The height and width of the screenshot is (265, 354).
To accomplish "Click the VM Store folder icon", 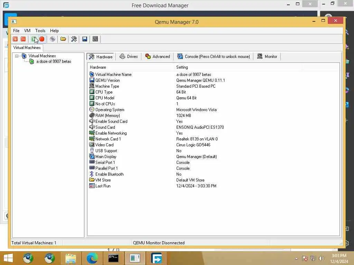I will (x=92, y=180).
